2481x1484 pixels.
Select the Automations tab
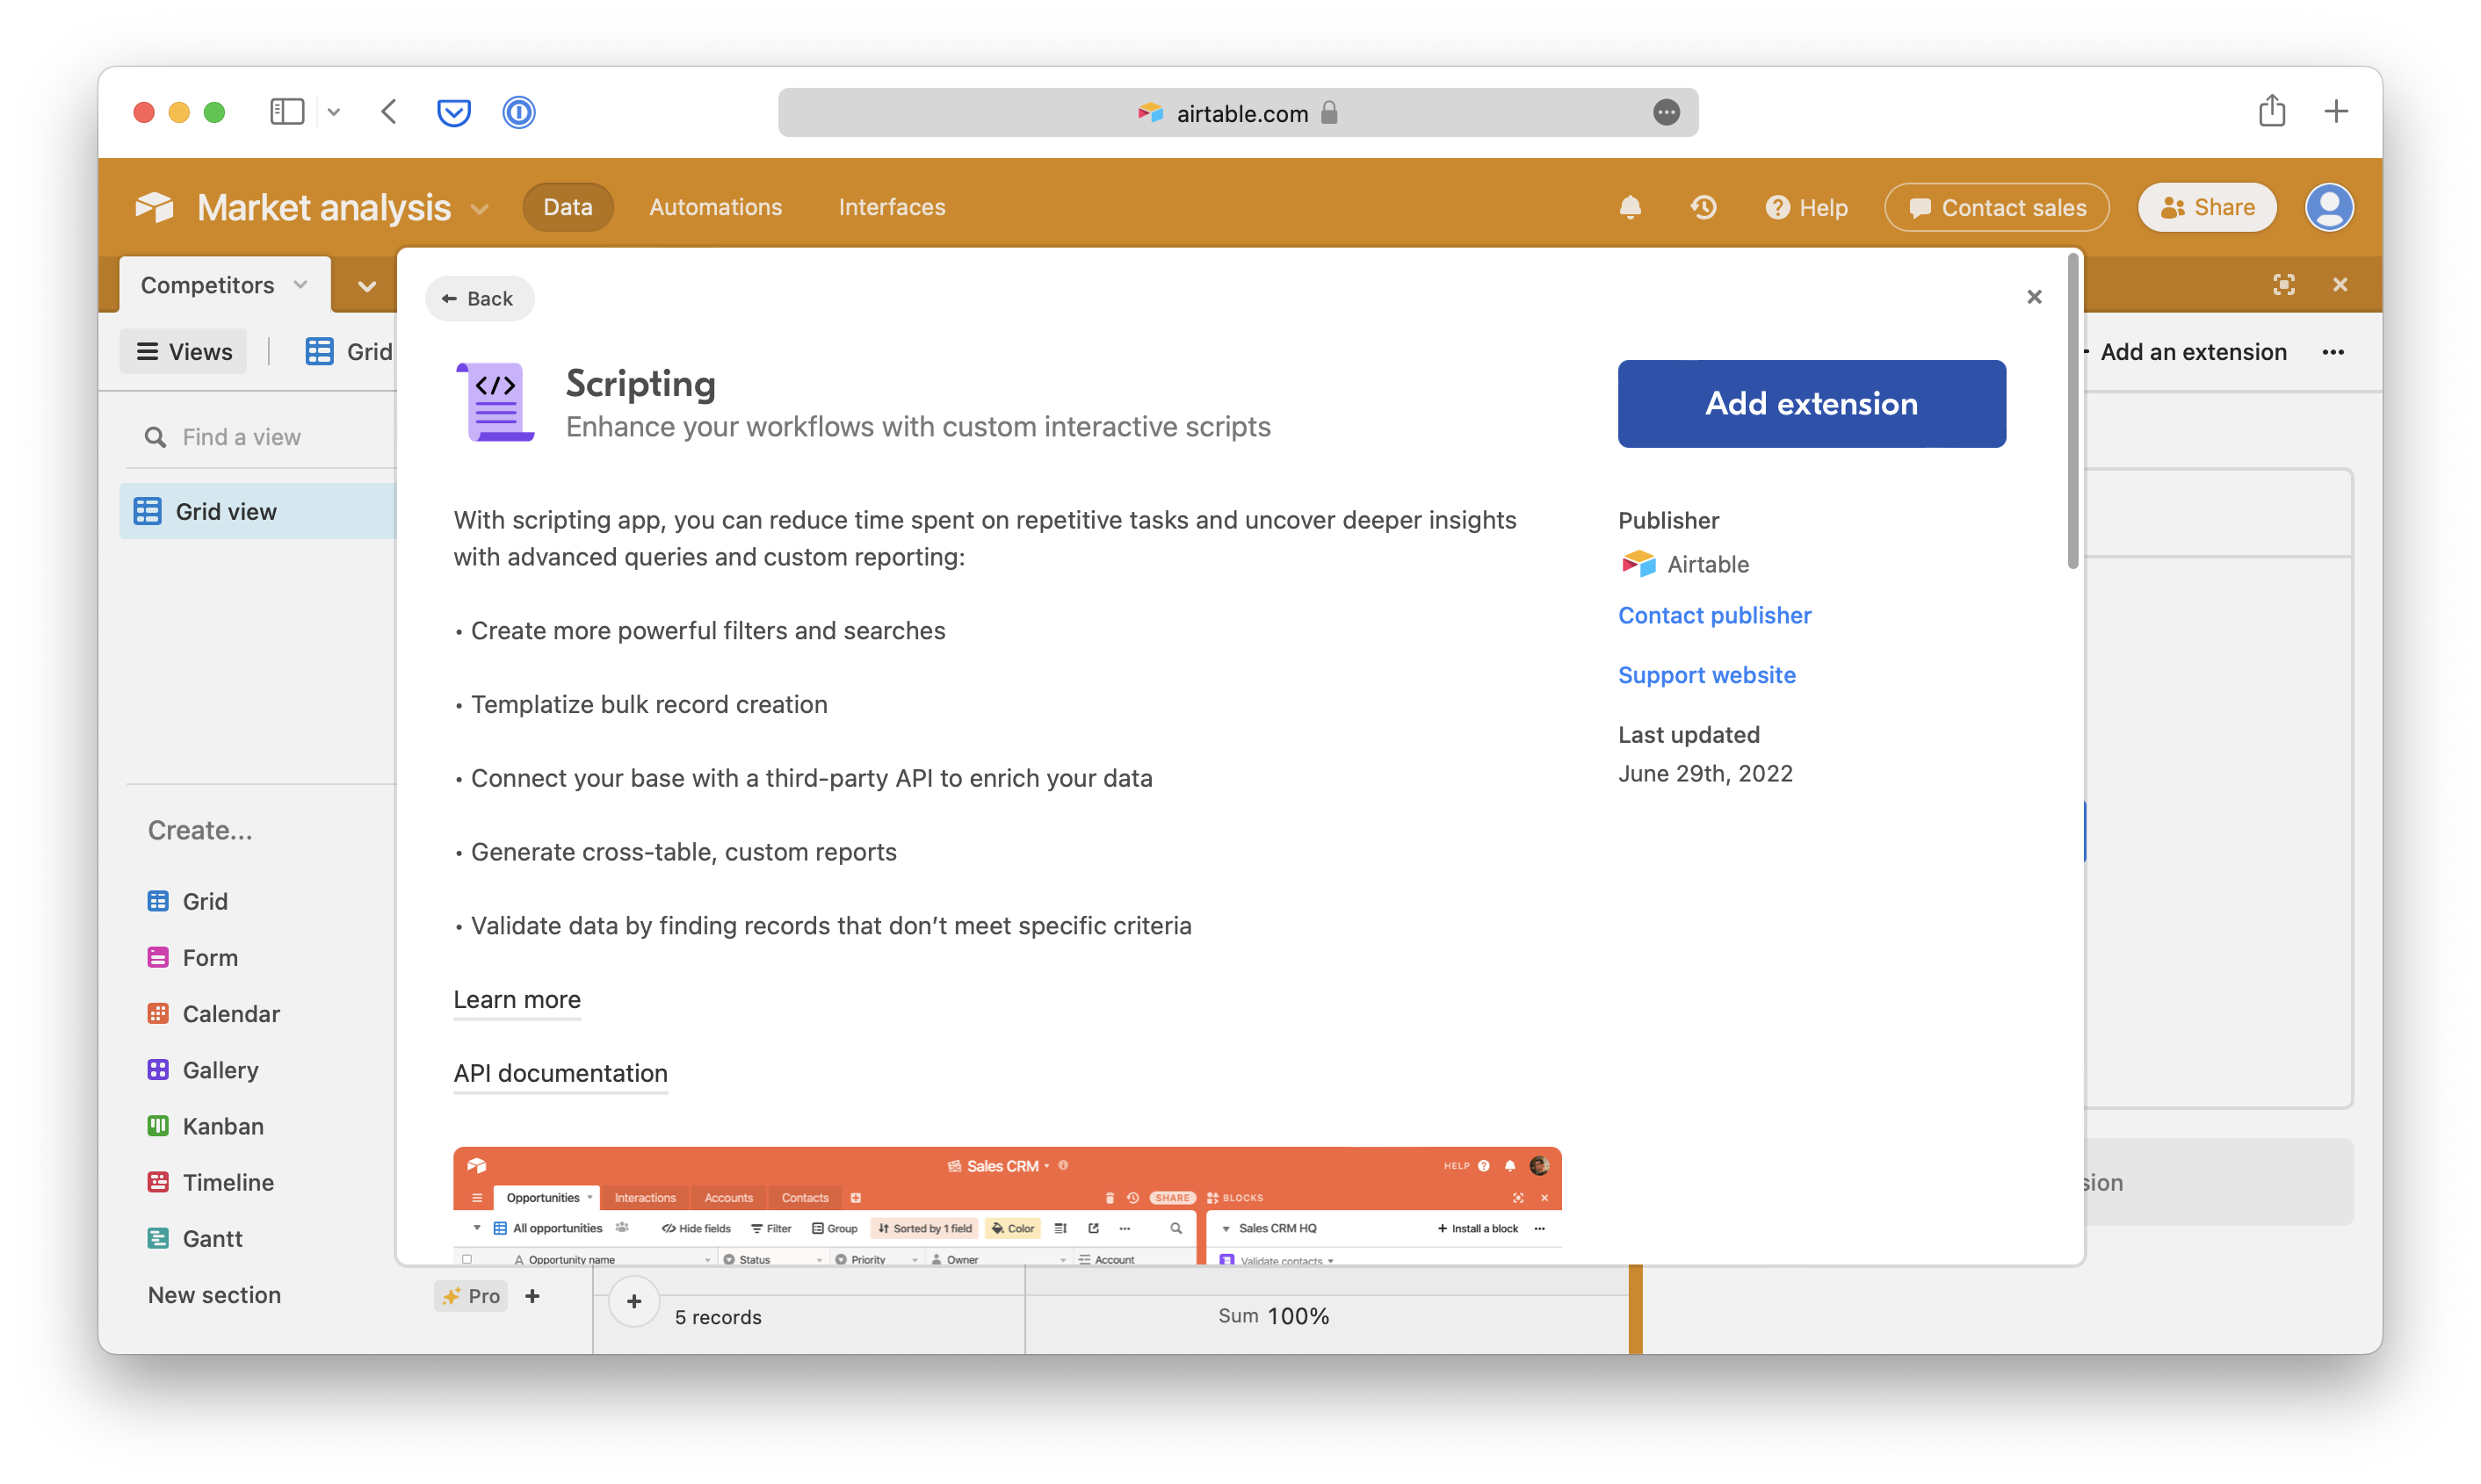pos(716,206)
